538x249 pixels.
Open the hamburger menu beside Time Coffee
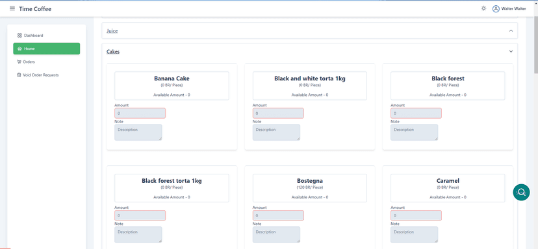(x=12, y=8)
